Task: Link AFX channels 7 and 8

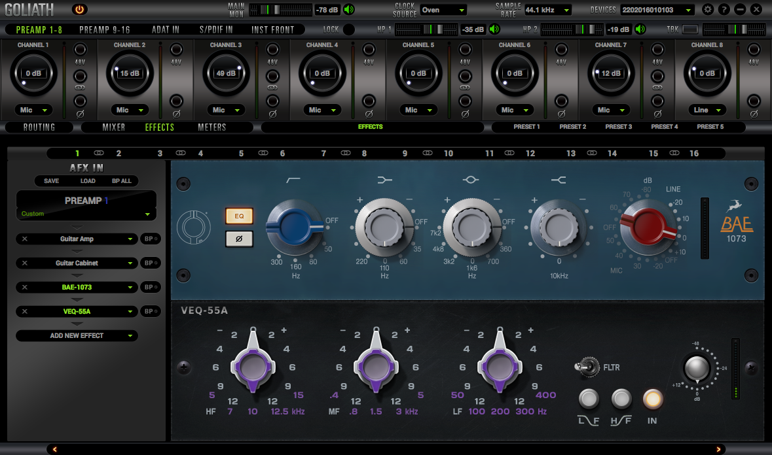Action: pyautogui.click(x=346, y=154)
